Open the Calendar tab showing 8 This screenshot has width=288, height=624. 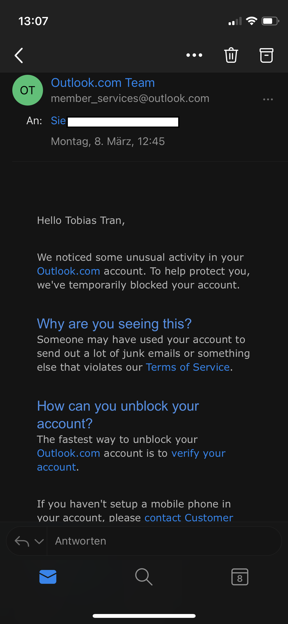240,577
